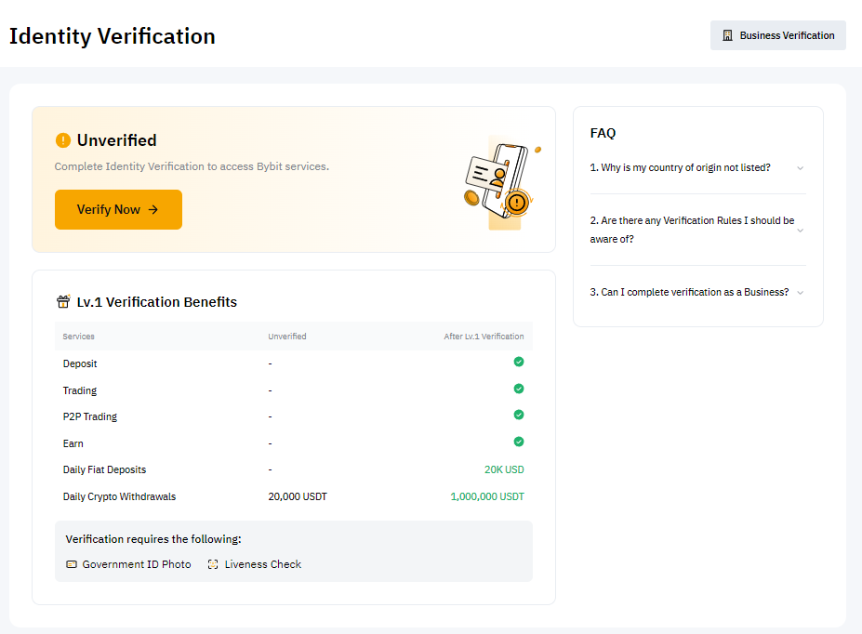Click the phone and ID card illustration

pos(502,182)
